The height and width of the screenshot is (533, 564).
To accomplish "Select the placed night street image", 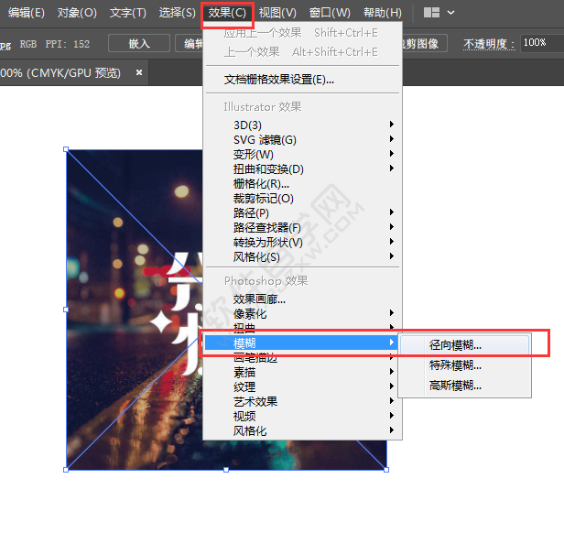I will click(x=135, y=310).
